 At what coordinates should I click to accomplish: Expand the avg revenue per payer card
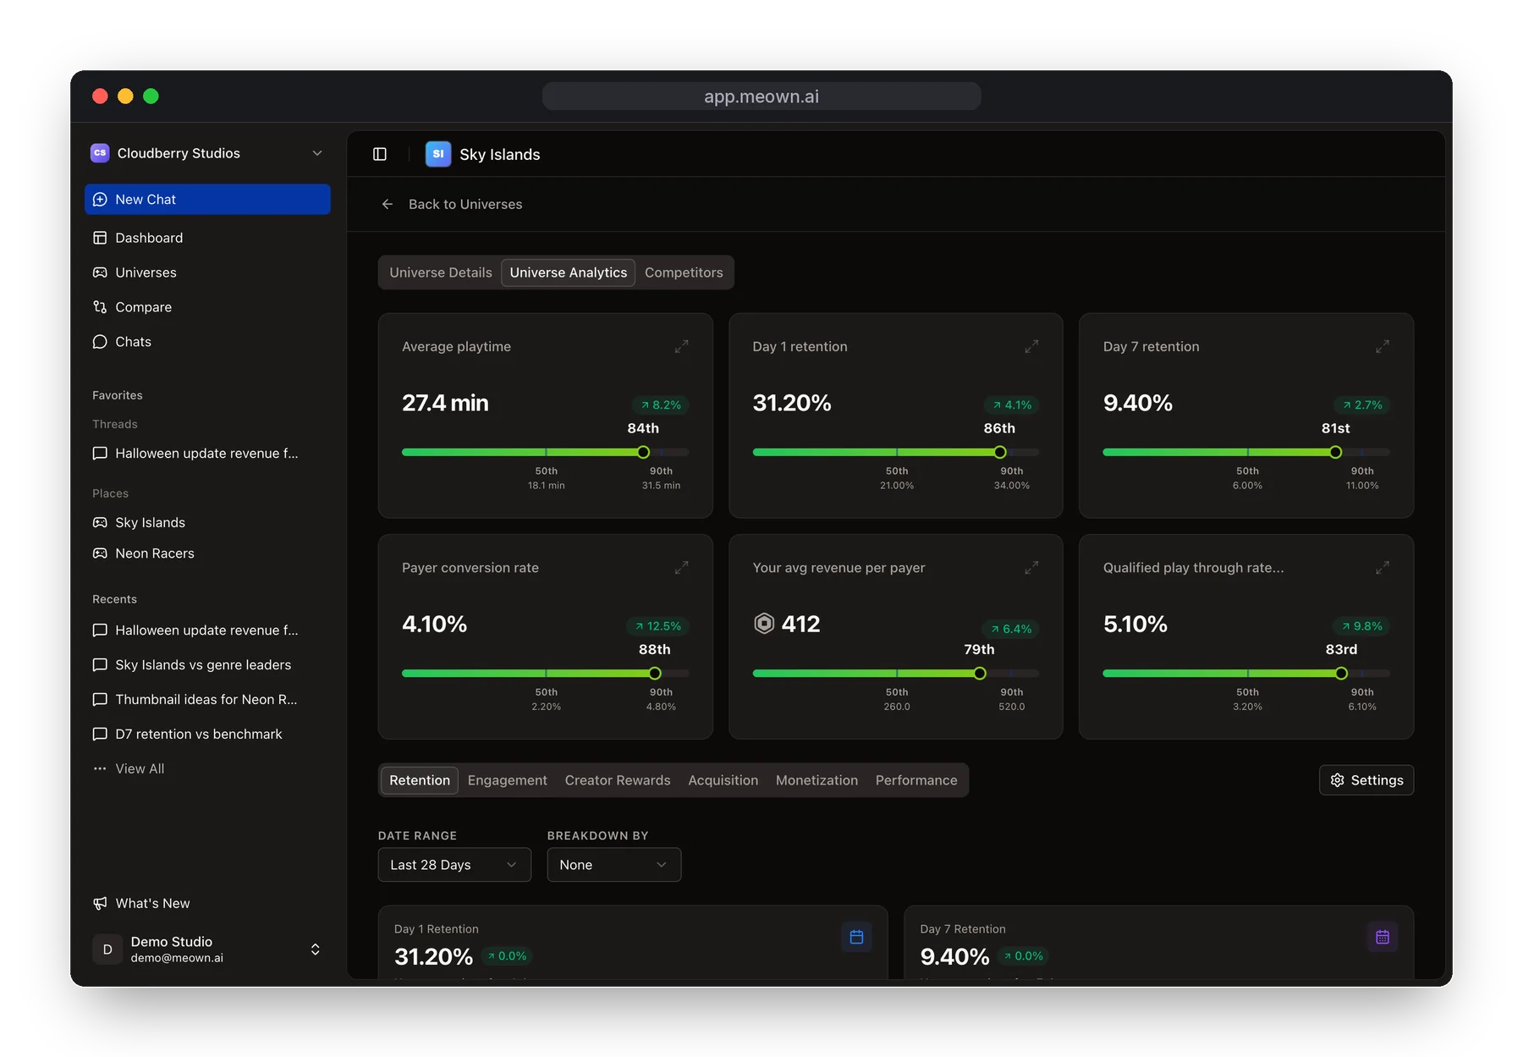coord(1031,568)
